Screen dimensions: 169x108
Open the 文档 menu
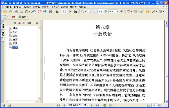36,7
